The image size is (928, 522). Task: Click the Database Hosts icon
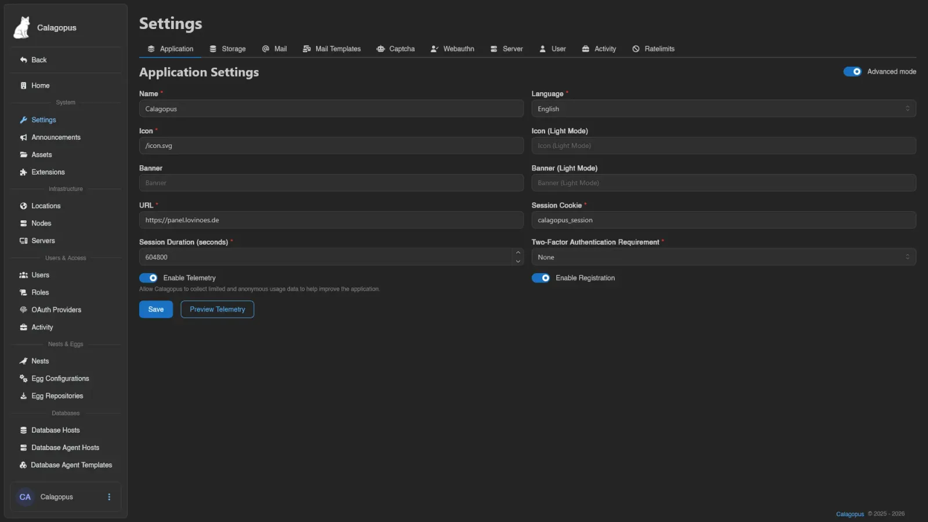point(24,430)
